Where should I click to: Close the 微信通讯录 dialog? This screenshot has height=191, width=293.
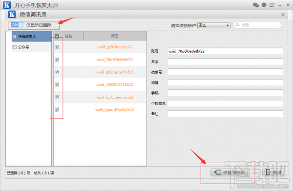[x=283, y=14]
